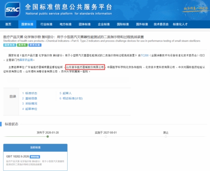Viewport: 210px width, 171px height.
Task: Select the 团体标准 navigation item
Action: click(x=85, y=24)
